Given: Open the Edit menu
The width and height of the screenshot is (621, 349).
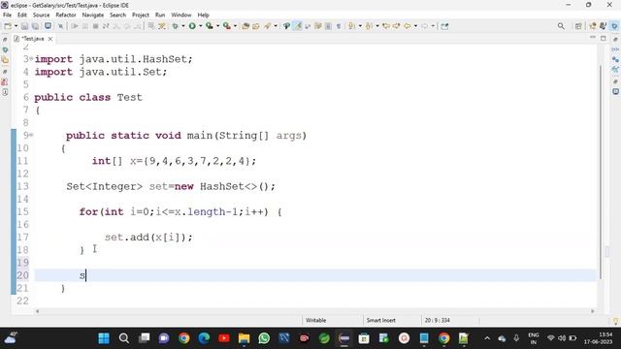Looking at the screenshot, I should point(22,15).
